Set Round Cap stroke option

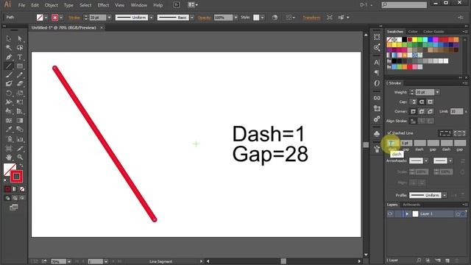tap(422, 102)
